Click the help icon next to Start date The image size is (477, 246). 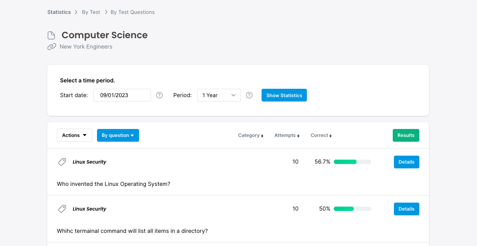(159, 95)
